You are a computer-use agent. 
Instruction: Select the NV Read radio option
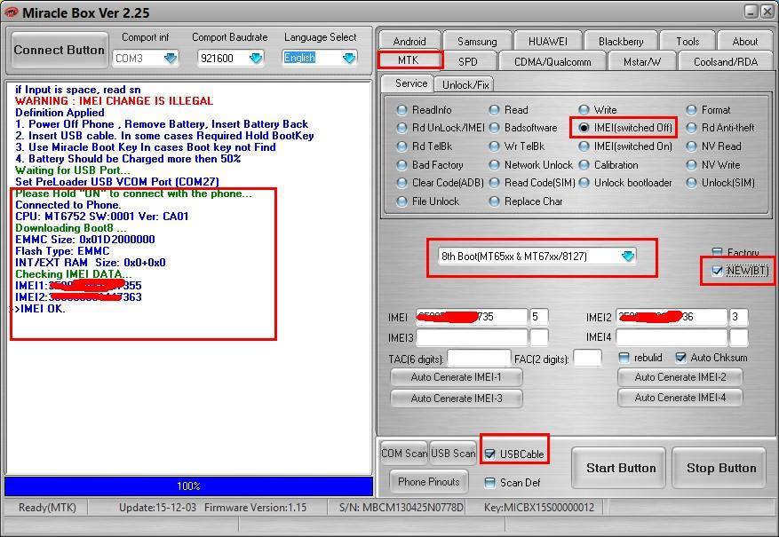pos(714,146)
